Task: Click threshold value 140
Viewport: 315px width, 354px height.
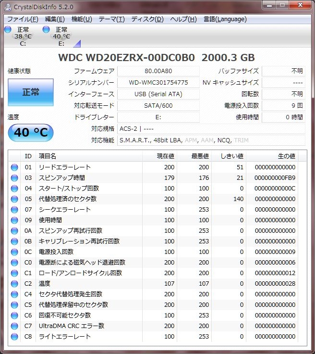Action: click(x=238, y=199)
